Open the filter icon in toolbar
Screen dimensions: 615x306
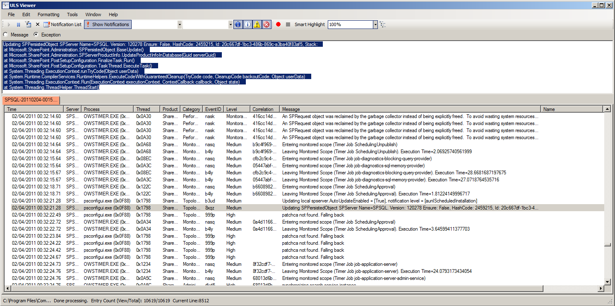click(28, 24)
